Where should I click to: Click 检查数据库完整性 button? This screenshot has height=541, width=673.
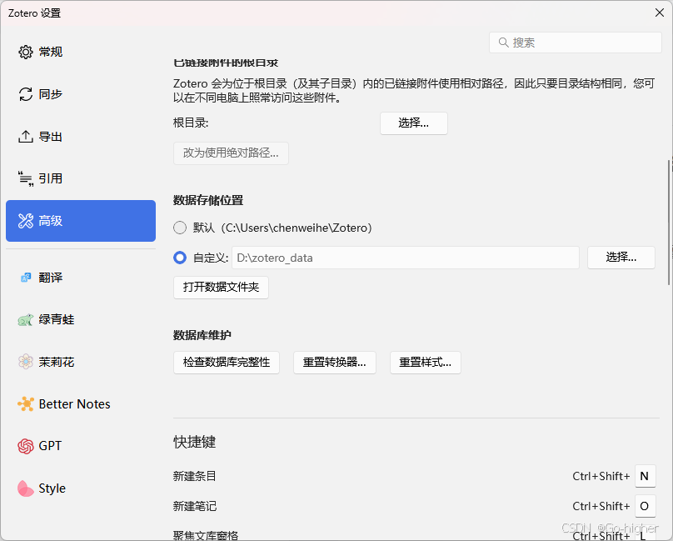pyautogui.click(x=227, y=363)
